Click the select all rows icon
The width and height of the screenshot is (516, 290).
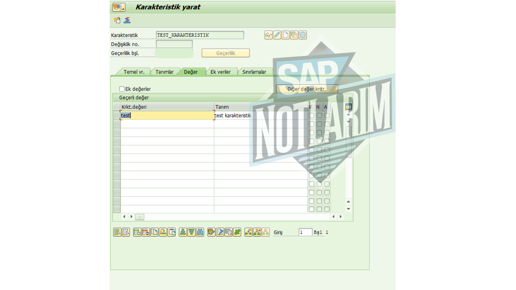117,232
